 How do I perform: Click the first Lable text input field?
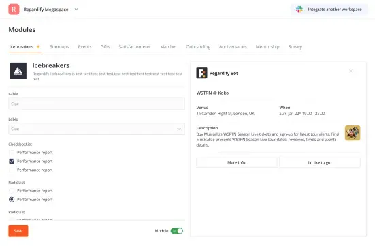point(97,104)
